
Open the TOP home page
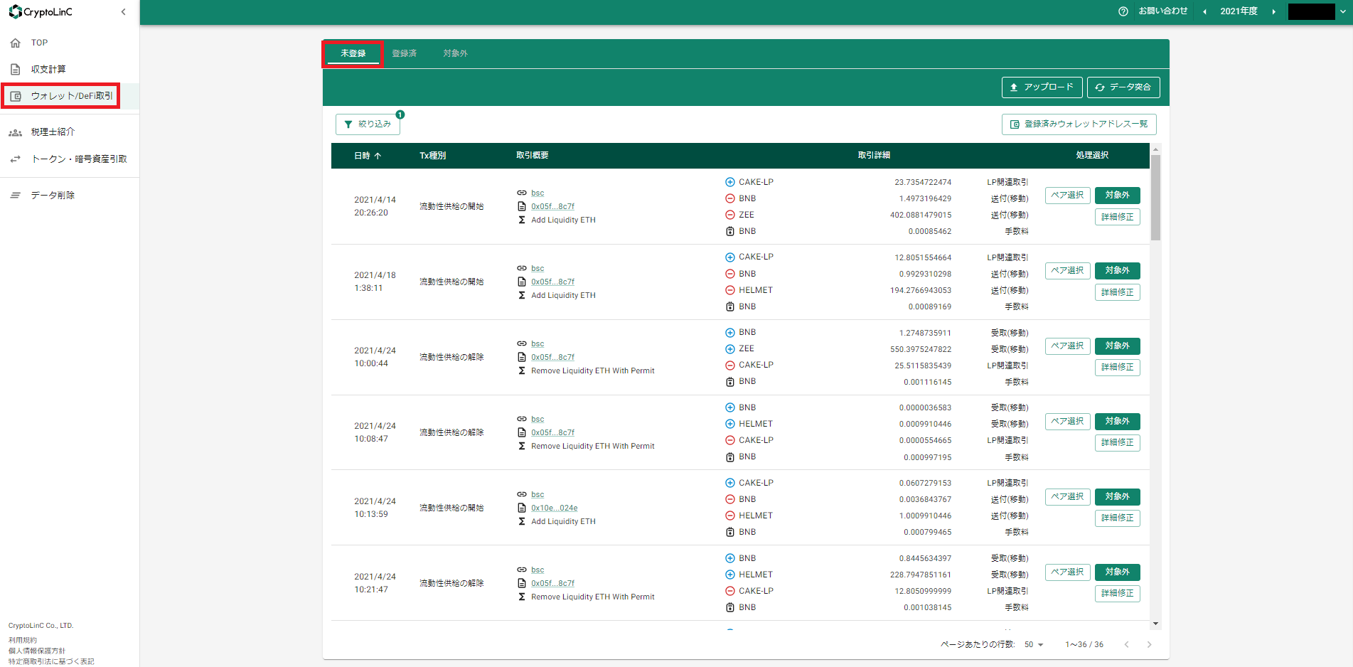click(x=39, y=43)
